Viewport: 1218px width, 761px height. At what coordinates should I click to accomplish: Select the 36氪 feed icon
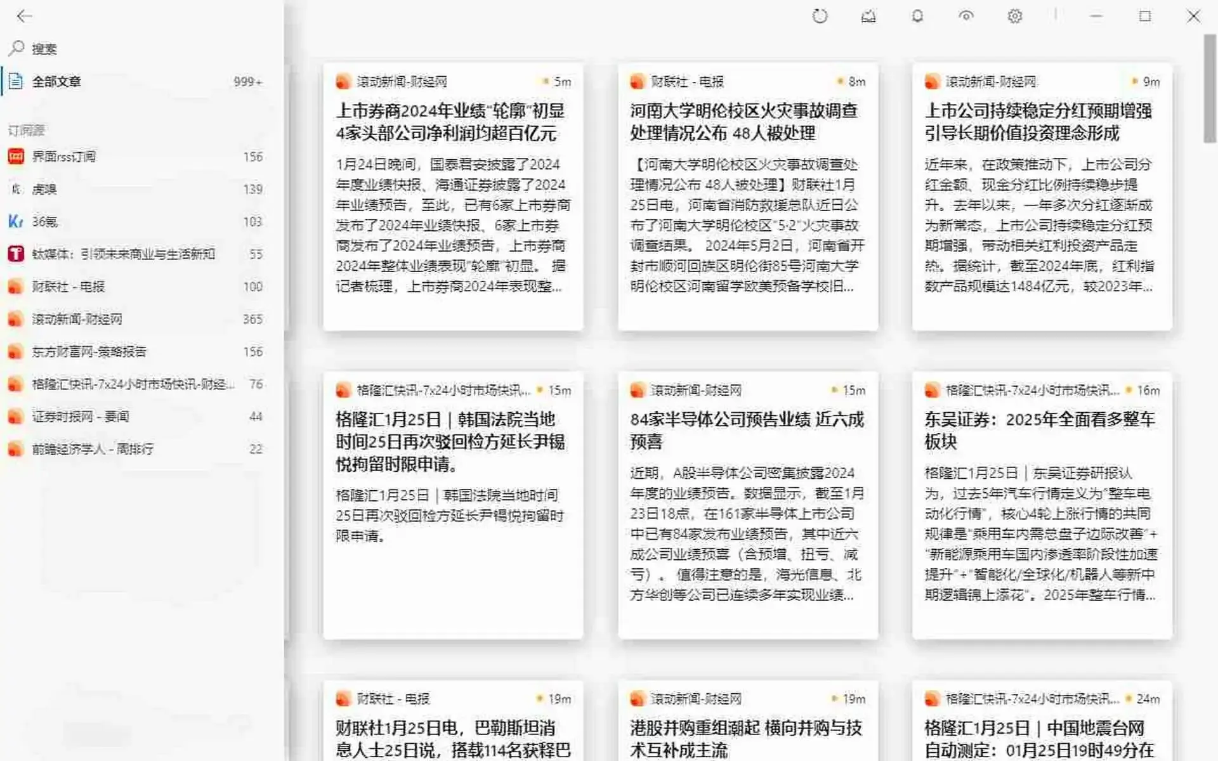(16, 221)
